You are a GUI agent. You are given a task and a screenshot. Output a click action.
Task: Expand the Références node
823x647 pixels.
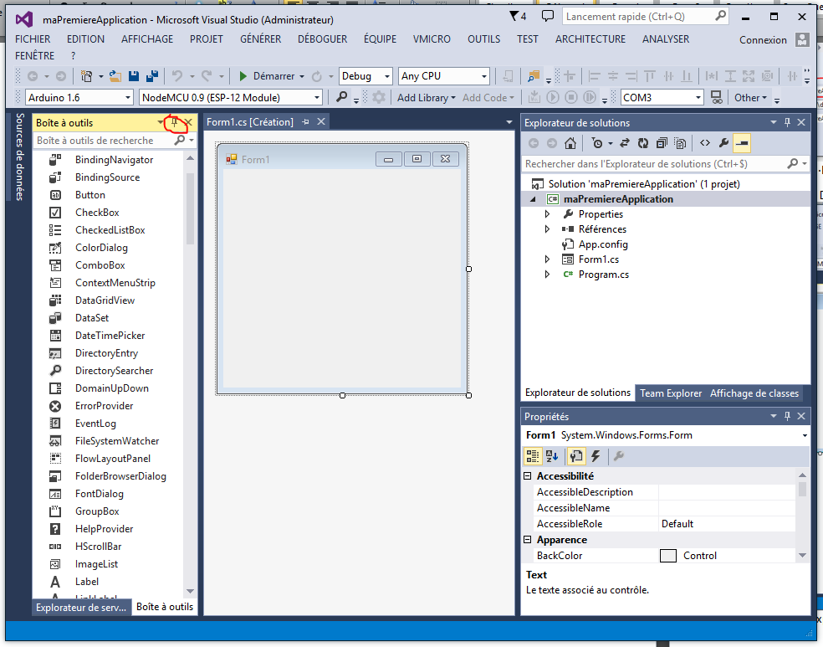click(x=547, y=229)
